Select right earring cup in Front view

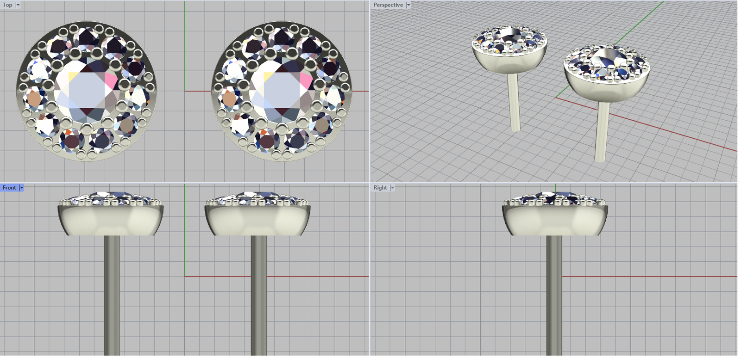[x=257, y=221]
